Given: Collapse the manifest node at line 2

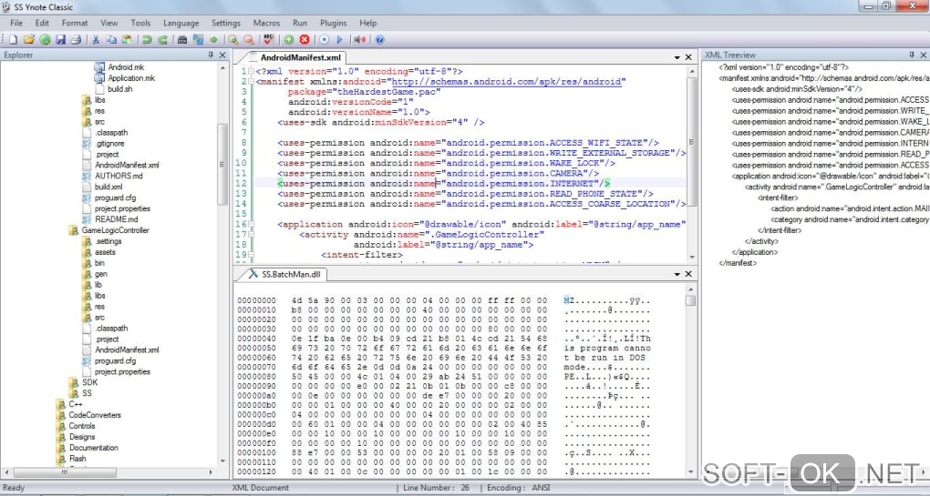Looking at the screenshot, I should coord(252,82).
